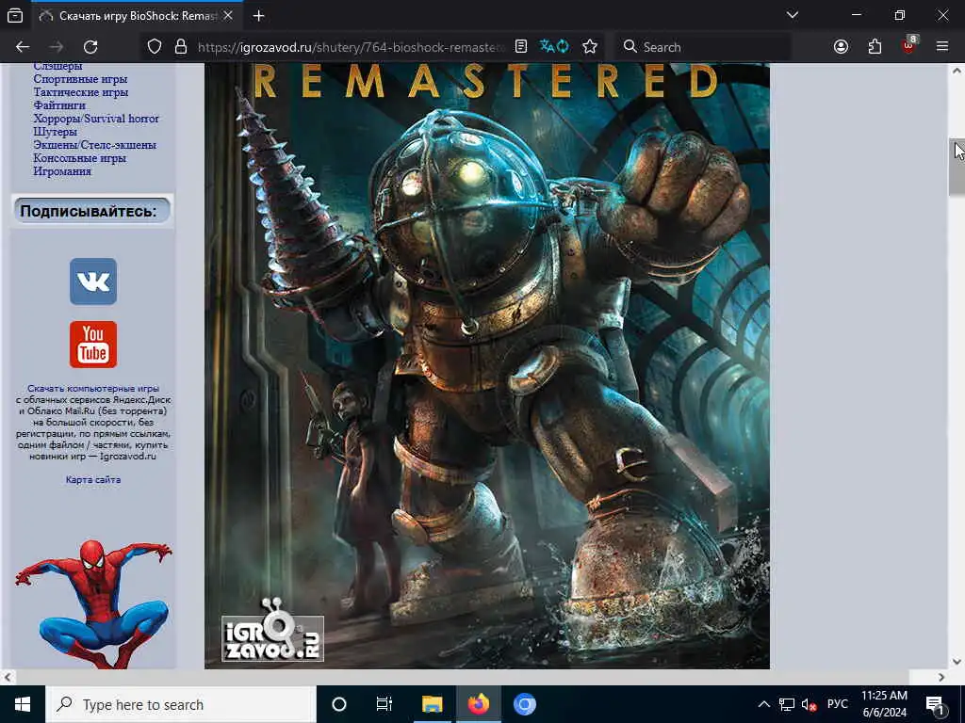Open a new browser tab
The width and height of the screenshot is (965, 723).
pos(258,16)
